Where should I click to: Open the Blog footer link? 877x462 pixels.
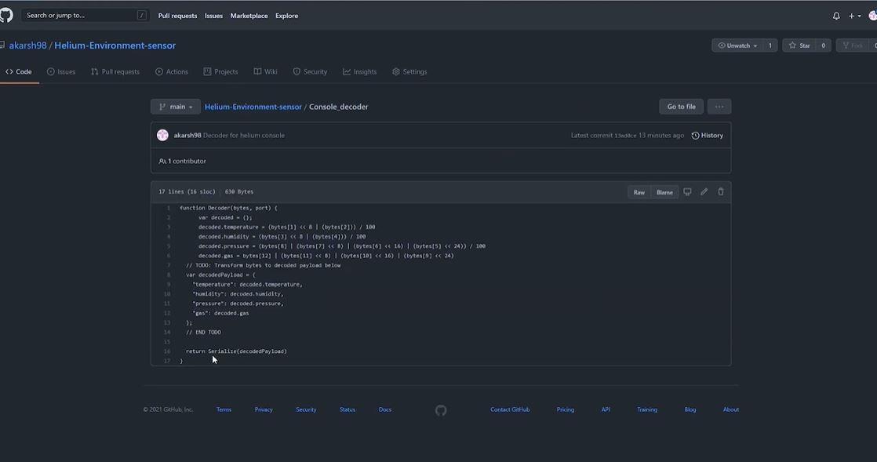pyautogui.click(x=690, y=409)
